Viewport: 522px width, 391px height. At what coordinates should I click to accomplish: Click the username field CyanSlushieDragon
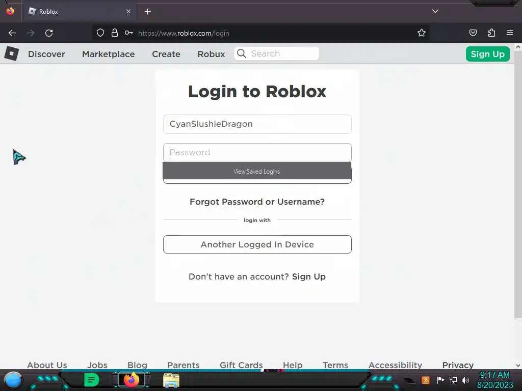click(257, 124)
